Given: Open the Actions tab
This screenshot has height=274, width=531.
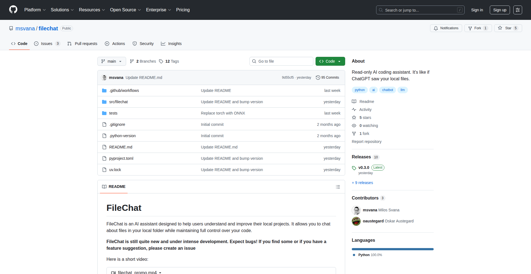Looking at the screenshot, I should (115, 44).
